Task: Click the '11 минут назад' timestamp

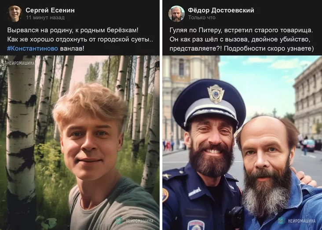Action: point(45,18)
